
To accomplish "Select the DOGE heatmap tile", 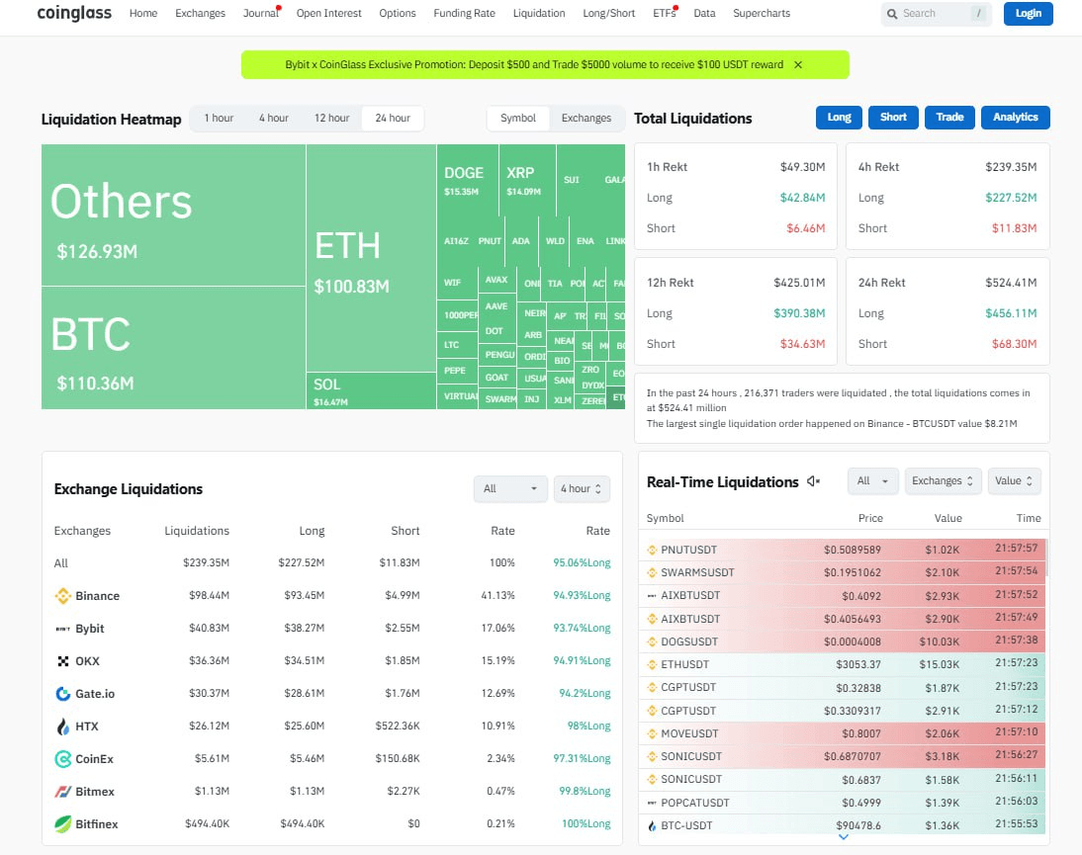I will [x=467, y=180].
